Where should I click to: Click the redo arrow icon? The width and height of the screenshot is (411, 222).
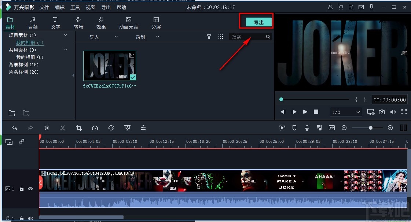click(x=30, y=128)
